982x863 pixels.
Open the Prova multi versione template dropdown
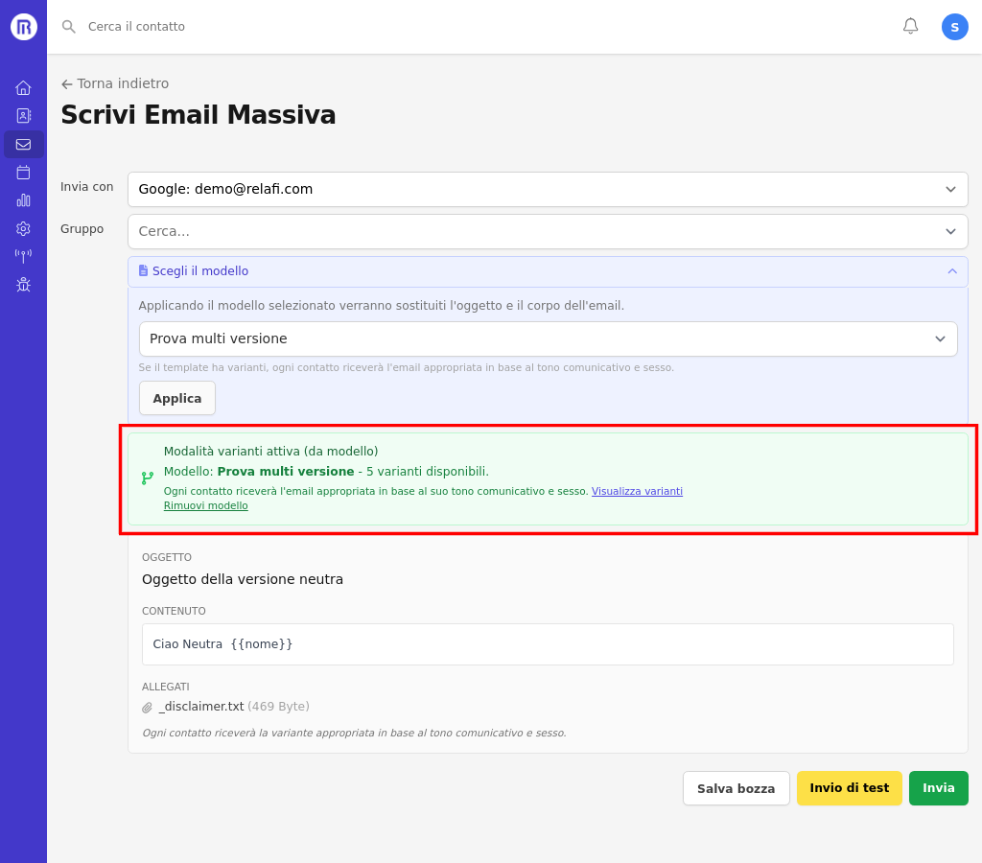(548, 338)
